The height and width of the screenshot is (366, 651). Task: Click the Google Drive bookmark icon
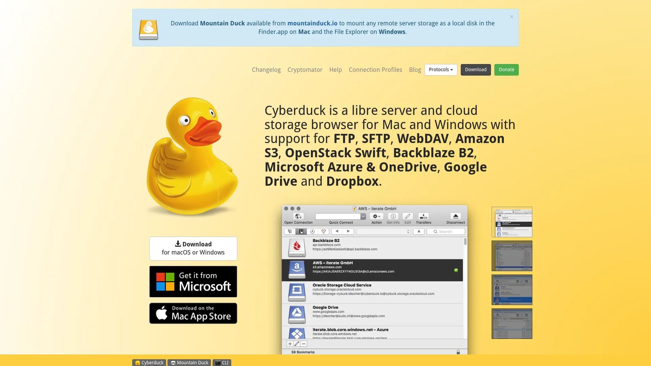[x=297, y=315]
